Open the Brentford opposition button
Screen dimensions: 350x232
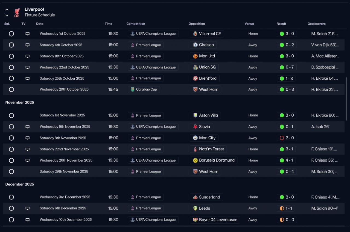click(x=205, y=79)
